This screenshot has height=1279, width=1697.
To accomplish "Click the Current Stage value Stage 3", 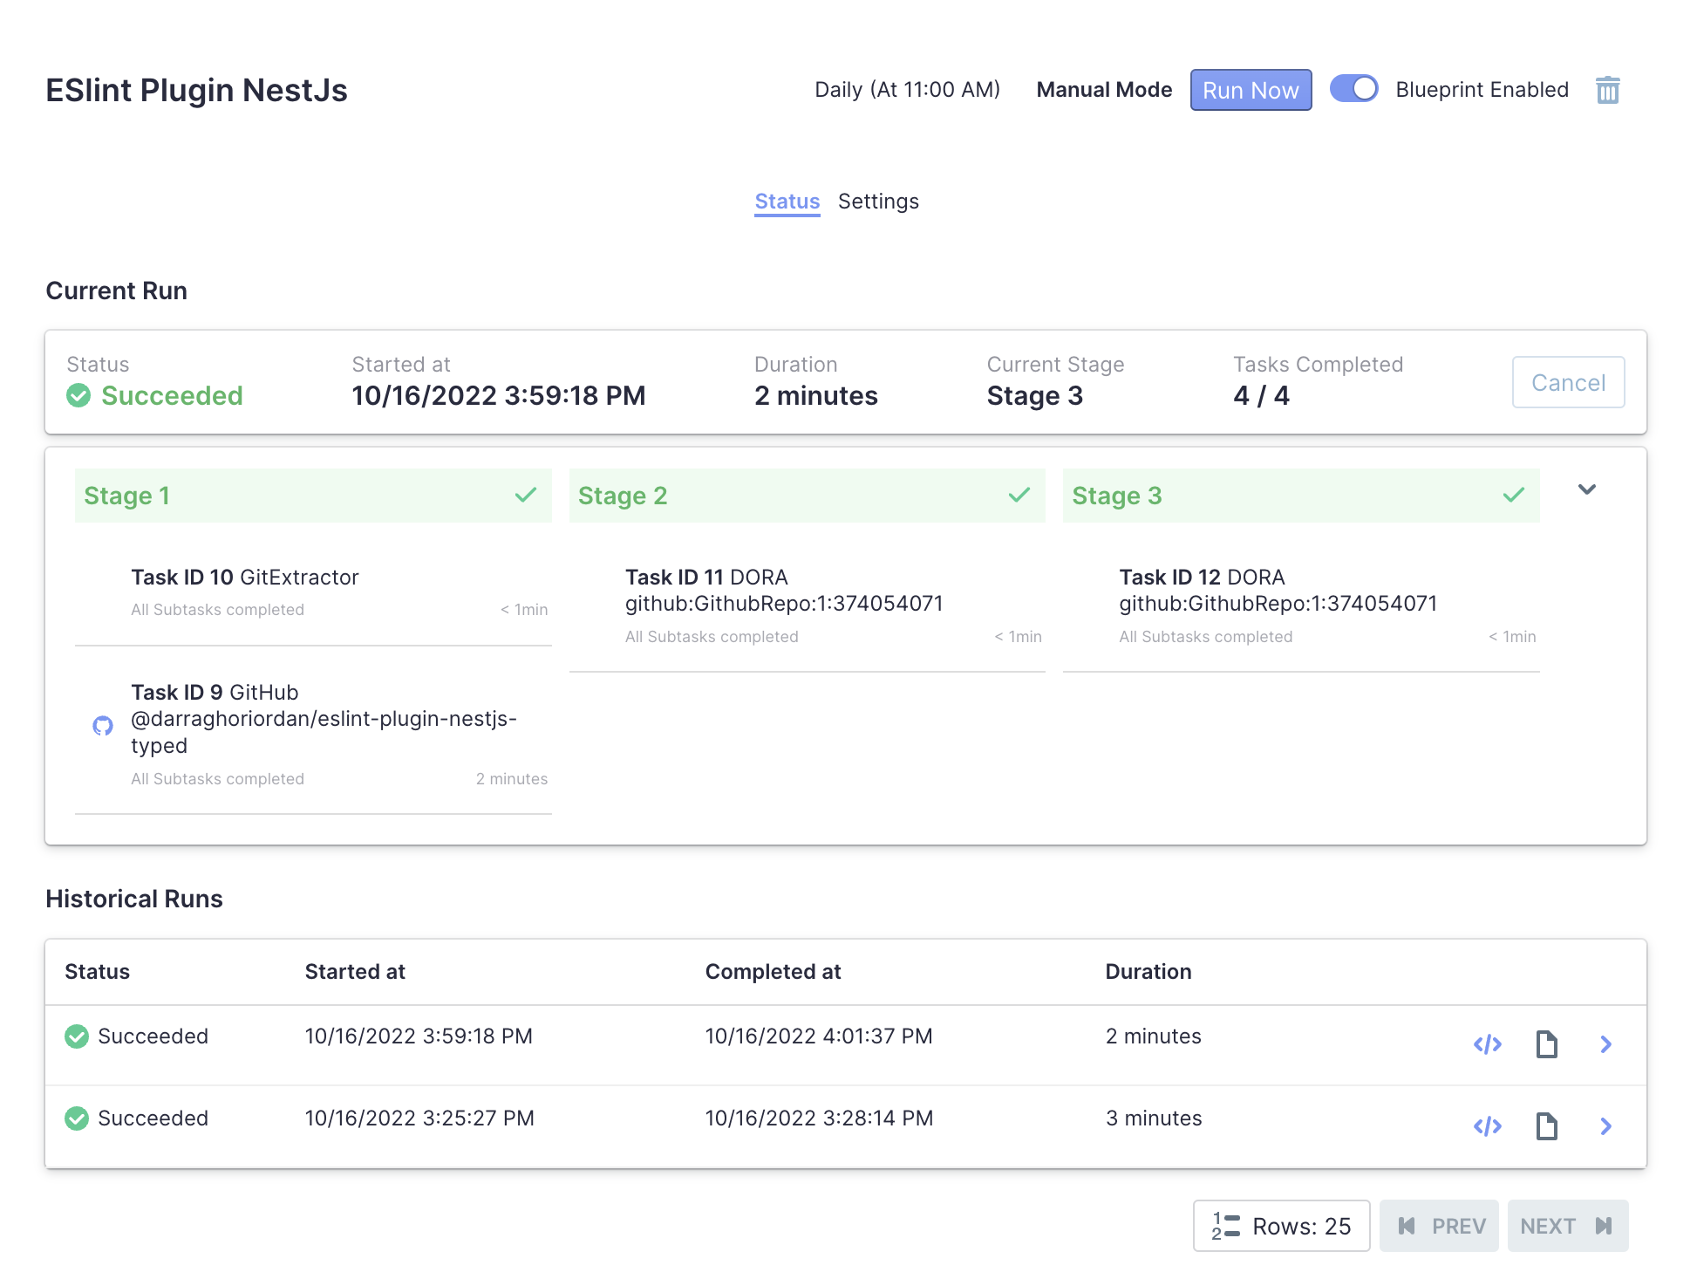I will (1034, 395).
